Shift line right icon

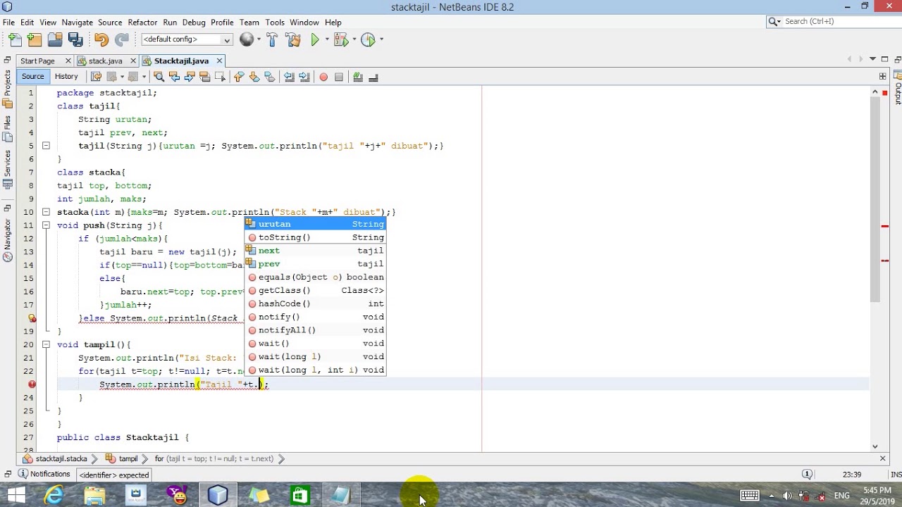pyautogui.click(x=304, y=77)
